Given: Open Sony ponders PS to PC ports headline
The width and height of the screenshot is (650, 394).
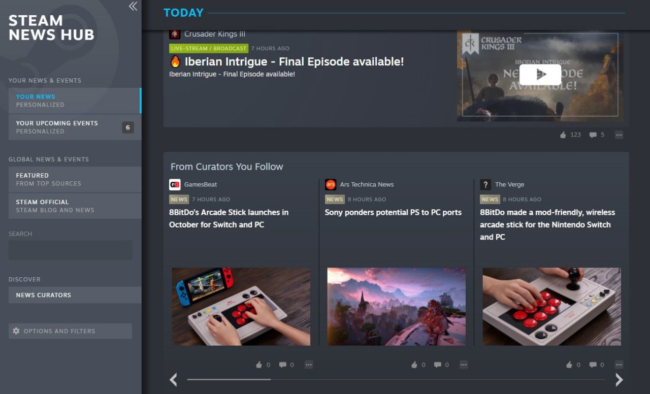Looking at the screenshot, I should [x=393, y=212].
